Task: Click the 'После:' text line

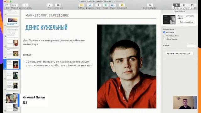Action: (28, 55)
